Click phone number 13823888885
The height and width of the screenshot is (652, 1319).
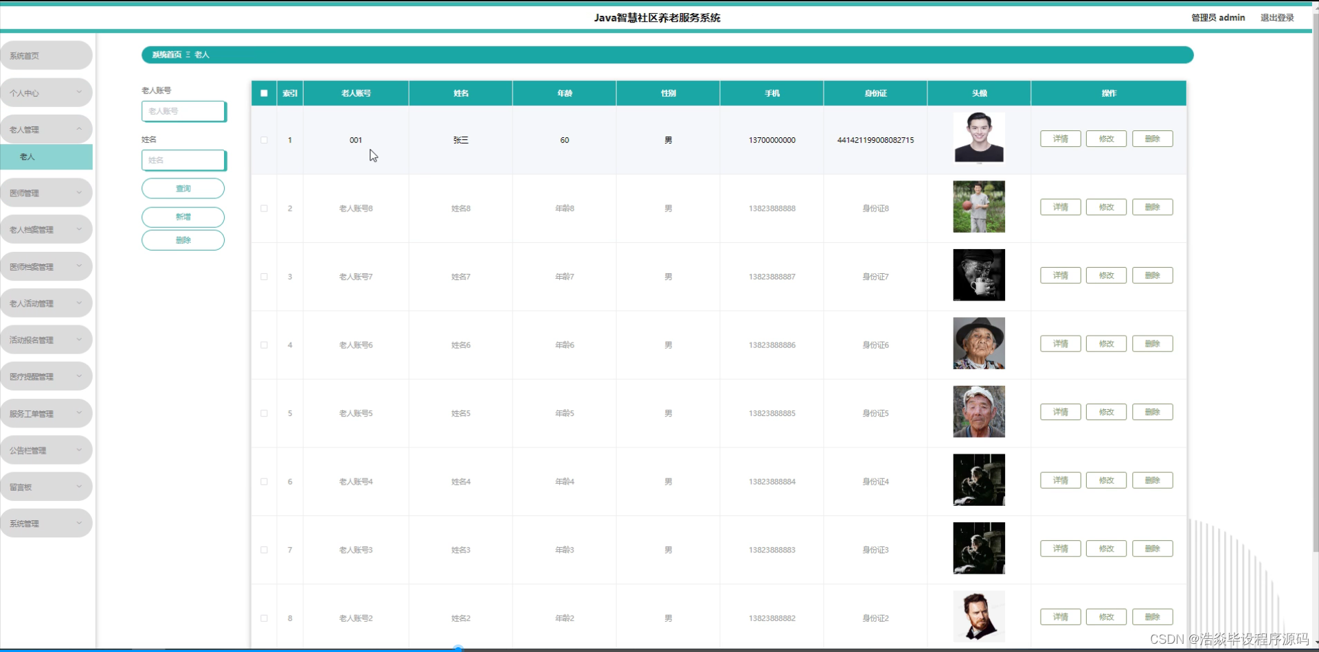pyautogui.click(x=772, y=413)
